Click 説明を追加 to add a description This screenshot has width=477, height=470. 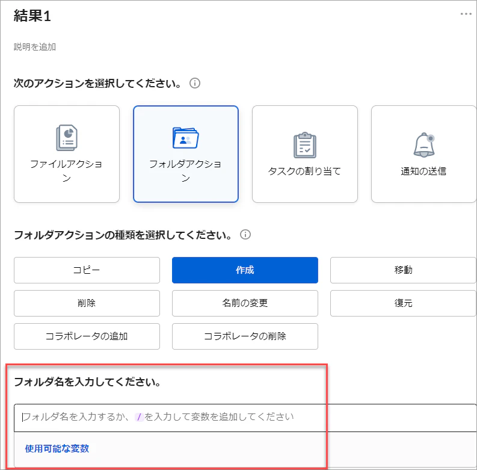(x=35, y=47)
